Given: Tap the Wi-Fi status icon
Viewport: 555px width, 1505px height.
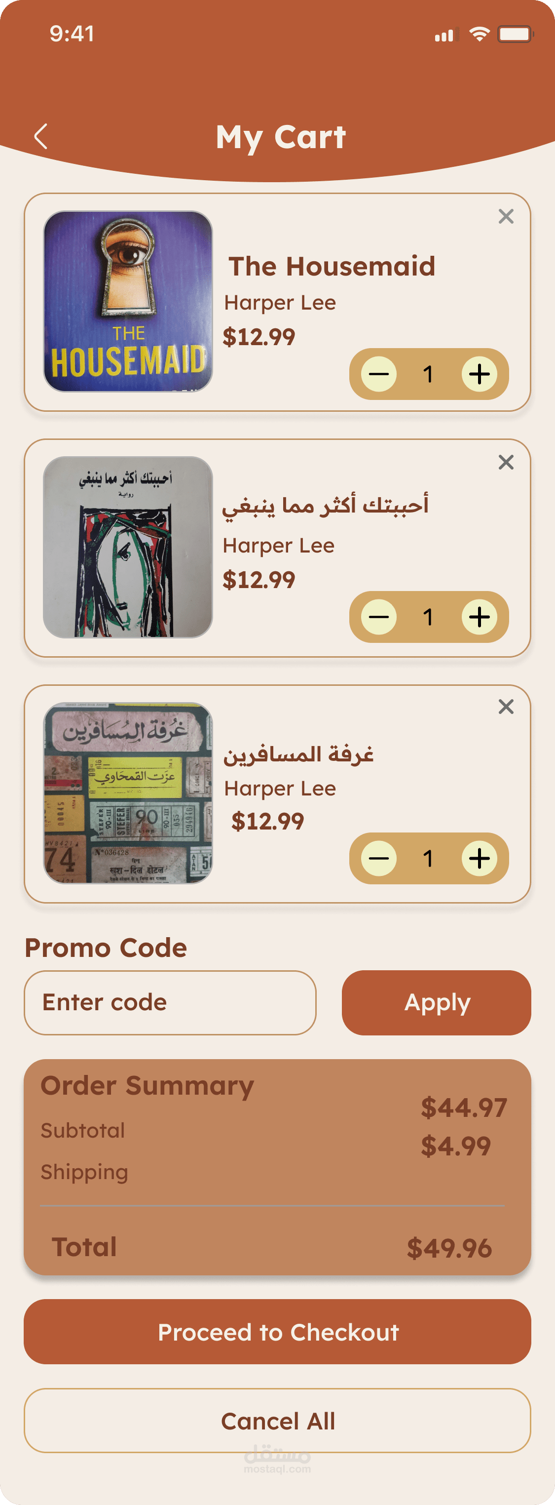Looking at the screenshot, I should point(479,34).
